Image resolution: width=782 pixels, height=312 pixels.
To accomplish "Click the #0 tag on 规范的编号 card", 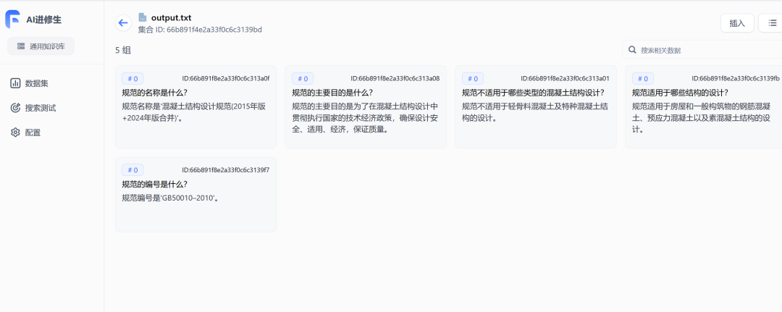I will pyautogui.click(x=133, y=170).
